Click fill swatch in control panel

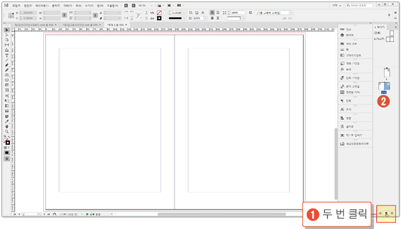(x=159, y=12)
